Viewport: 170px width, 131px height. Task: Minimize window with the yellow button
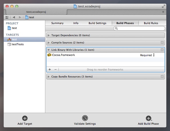coord(12,6)
